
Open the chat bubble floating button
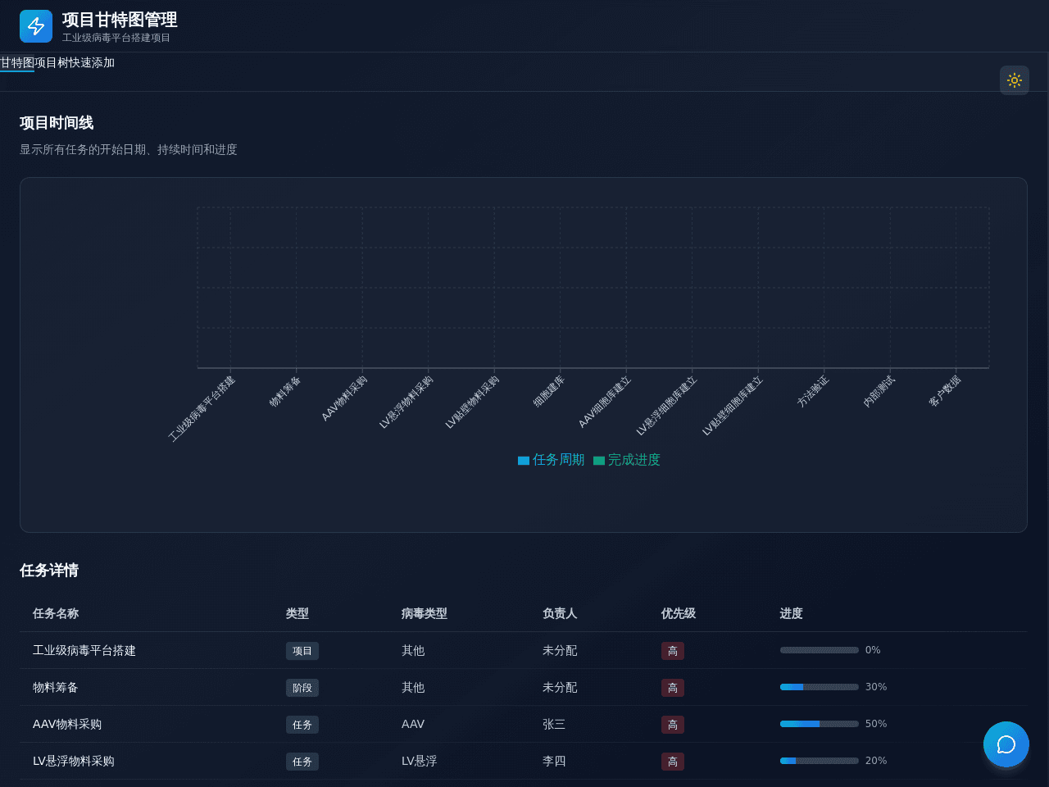pos(1006,744)
